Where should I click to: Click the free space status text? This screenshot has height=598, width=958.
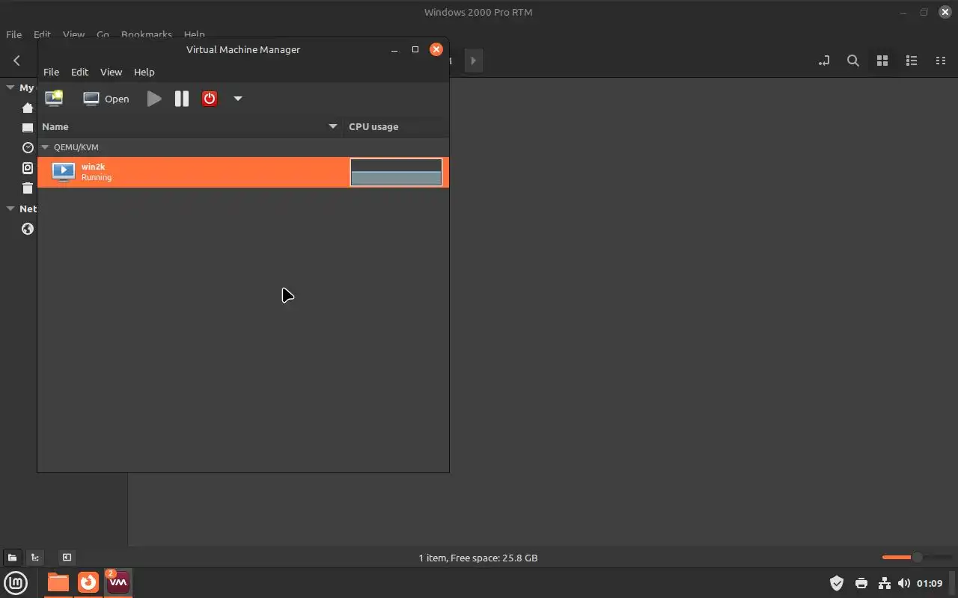point(478,558)
